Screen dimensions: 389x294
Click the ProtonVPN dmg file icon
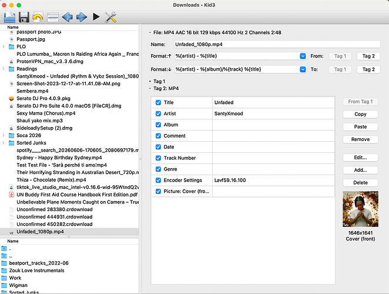(x=11, y=61)
